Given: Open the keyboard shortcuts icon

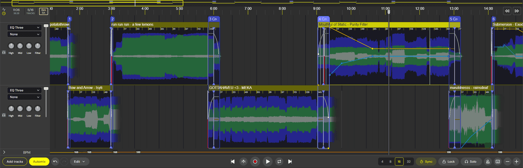Looking at the screenshot, I should (498, 162).
